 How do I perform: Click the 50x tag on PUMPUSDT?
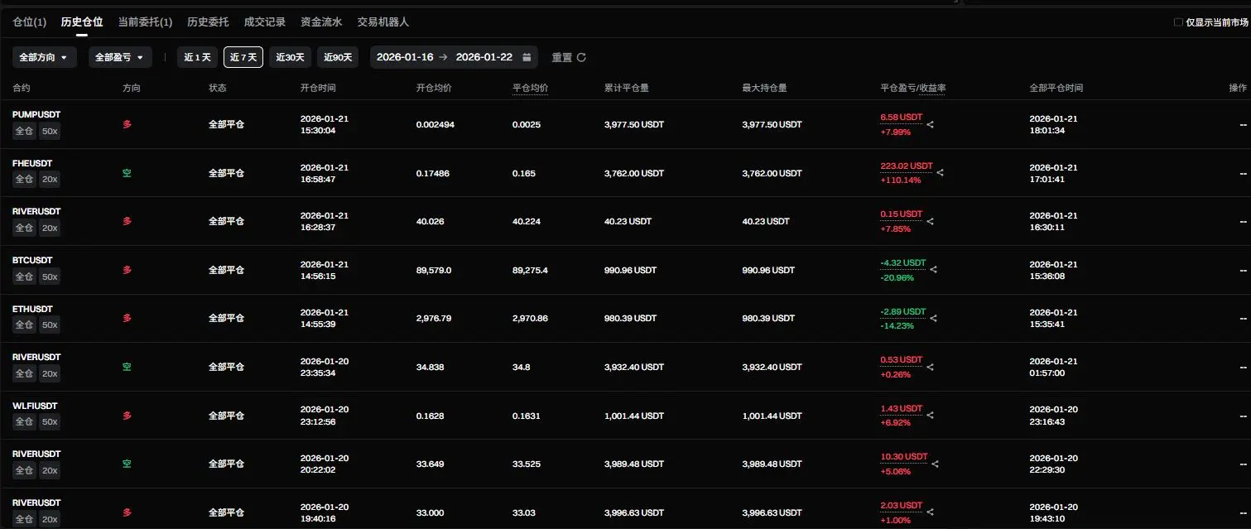point(50,131)
